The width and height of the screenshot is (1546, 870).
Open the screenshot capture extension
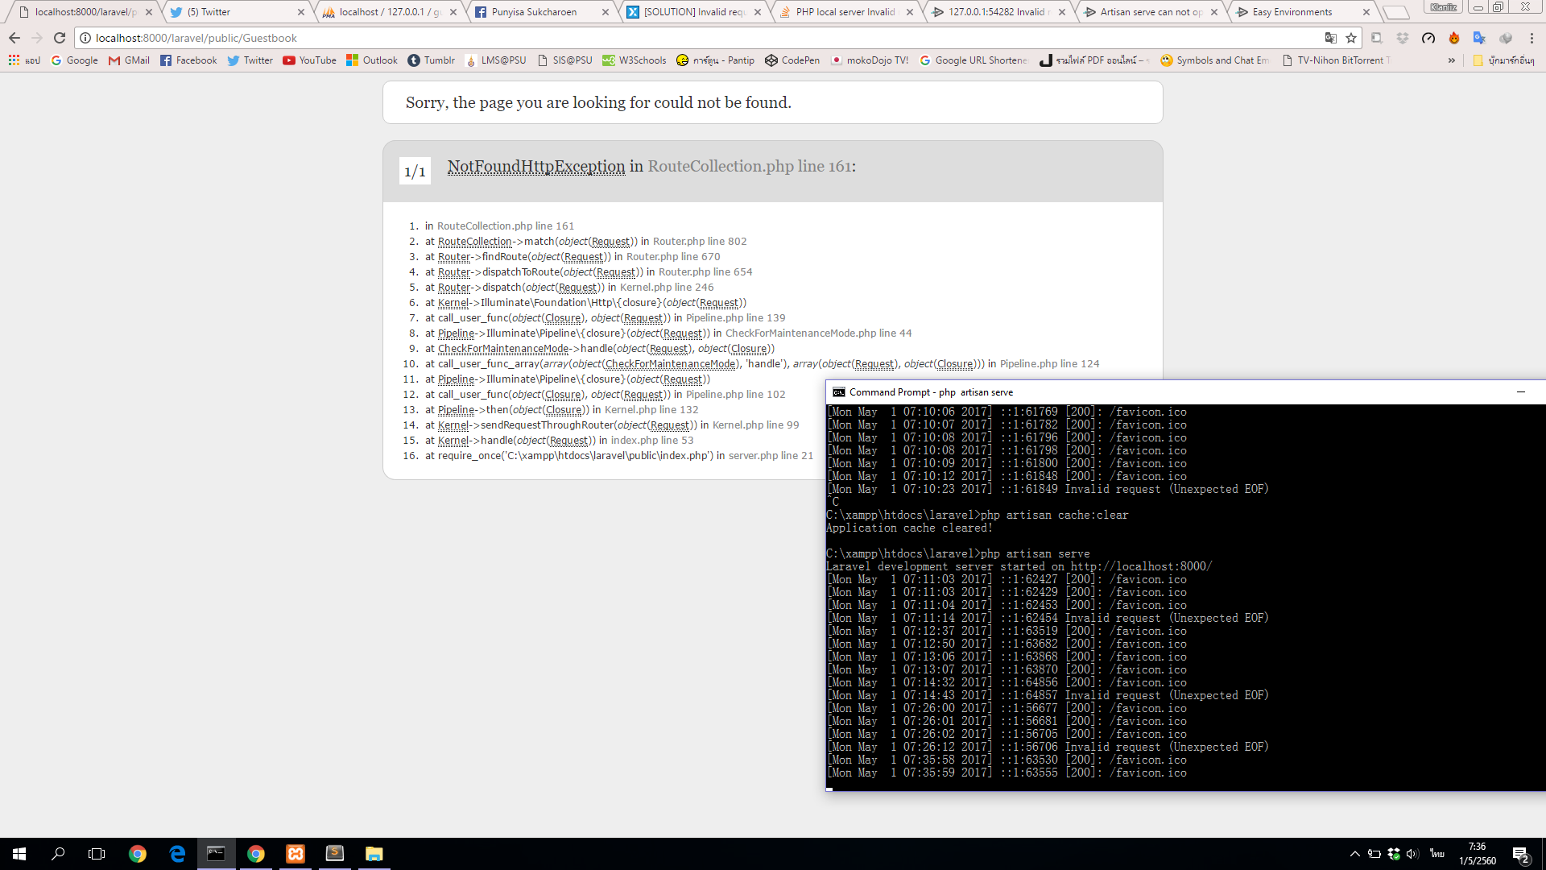[x=1377, y=38]
